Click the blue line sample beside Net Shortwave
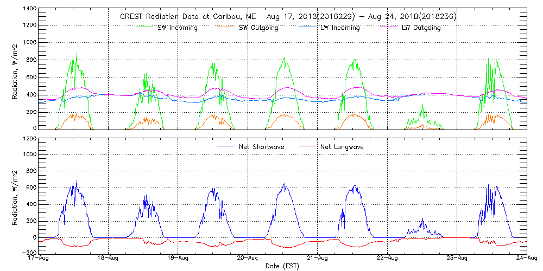This screenshot has width=543, height=271. tap(226, 147)
